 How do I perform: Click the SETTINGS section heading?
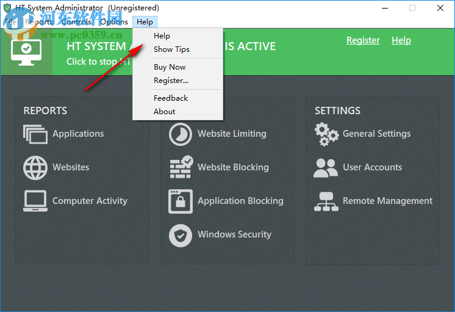coord(338,111)
